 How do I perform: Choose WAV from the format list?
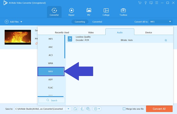click(51, 71)
